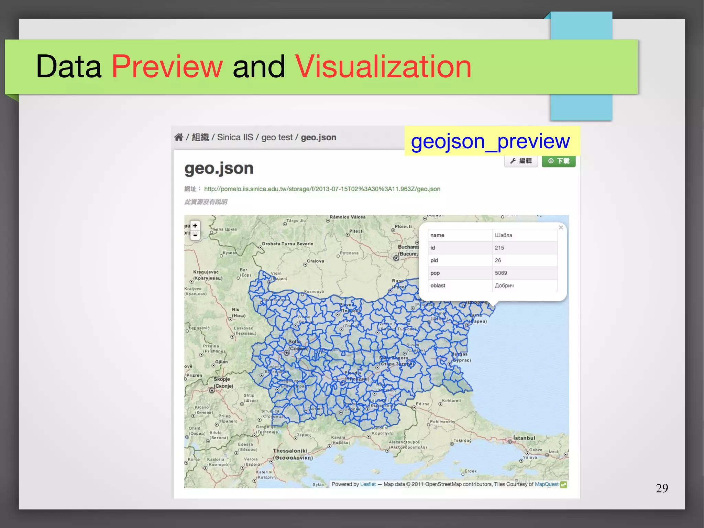The width and height of the screenshot is (704, 528).
Task: Select the pid value 26
Action: pos(498,260)
